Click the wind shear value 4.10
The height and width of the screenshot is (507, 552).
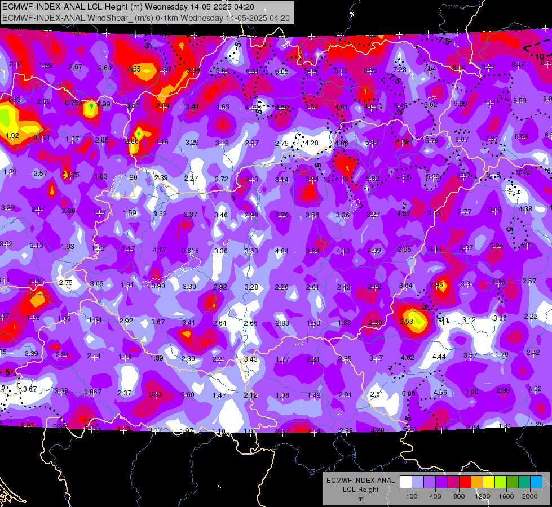[343, 251]
